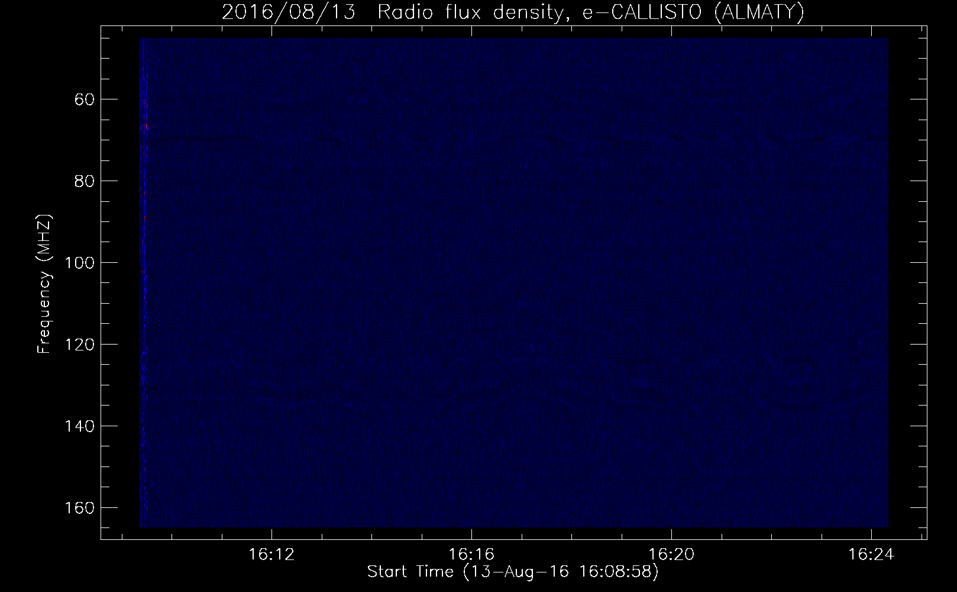Viewport: 957px width, 592px height.
Task: Click the blue radio spectrogram image
Action: [513, 283]
